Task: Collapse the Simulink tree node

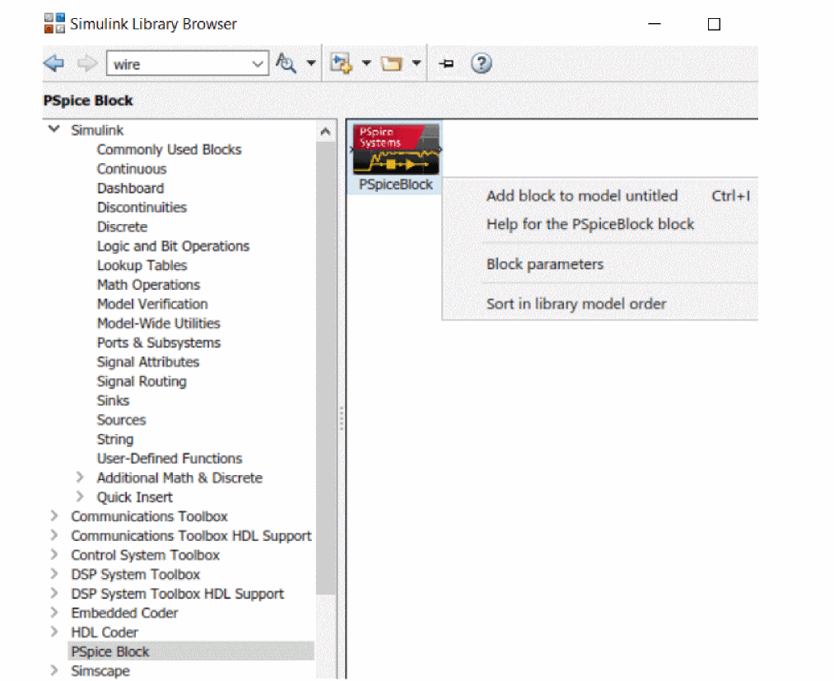Action: 54,129
